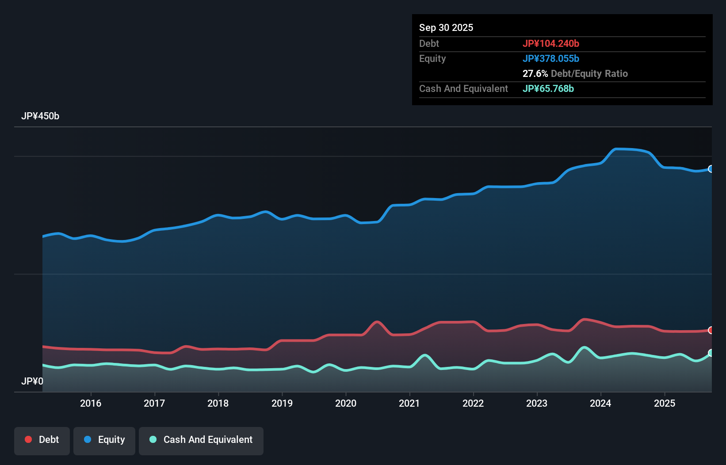Click the 2018 x-axis label
This screenshot has height=465, width=726.
tap(218, 403)
